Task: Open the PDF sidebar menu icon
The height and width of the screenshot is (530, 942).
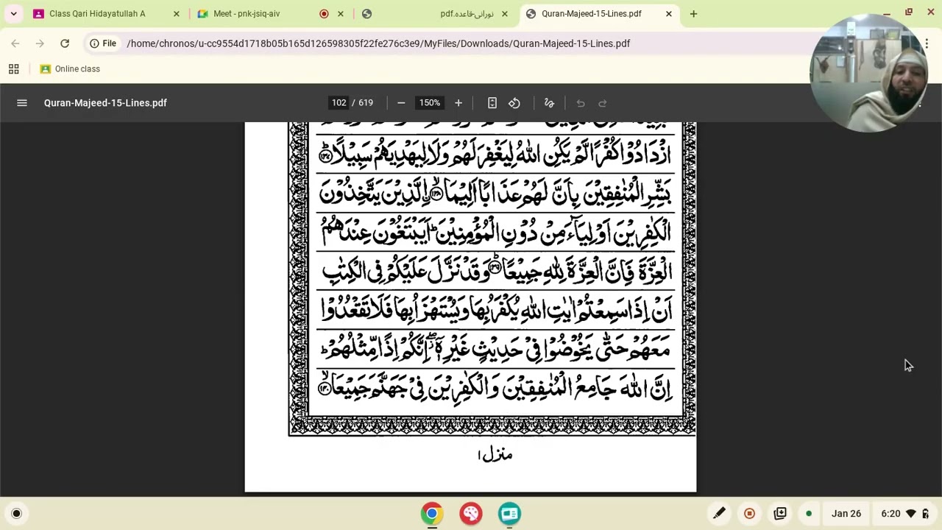Action: pos(22,103)
